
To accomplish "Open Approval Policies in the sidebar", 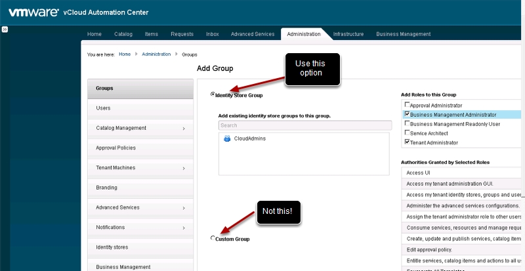I will click(140, 148).
